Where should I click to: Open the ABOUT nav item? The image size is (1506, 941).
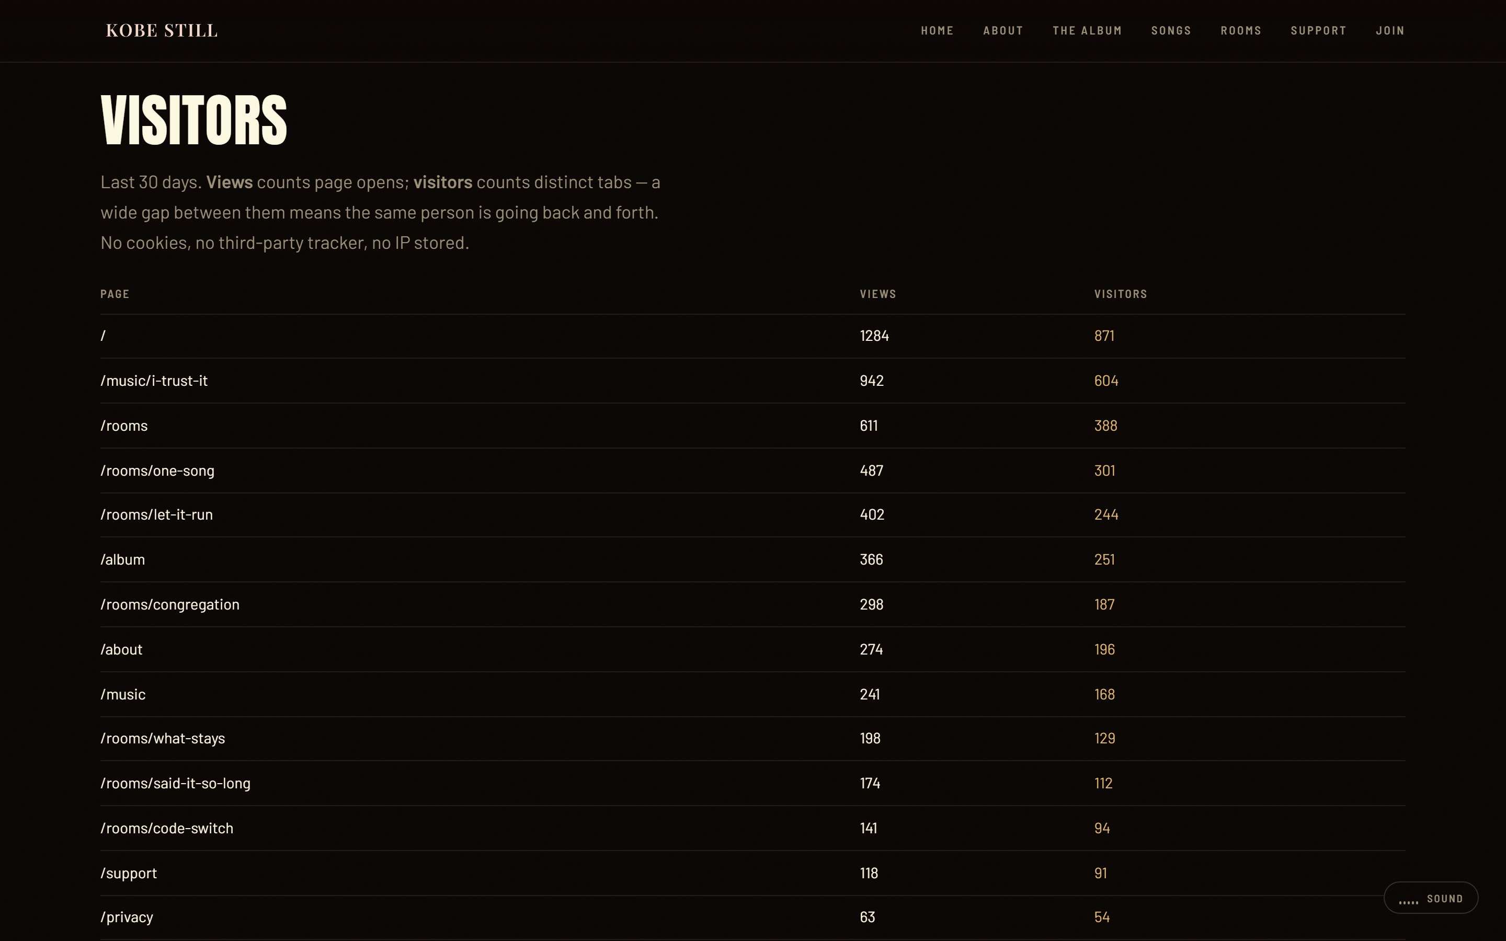click(x=1003, y=30)
